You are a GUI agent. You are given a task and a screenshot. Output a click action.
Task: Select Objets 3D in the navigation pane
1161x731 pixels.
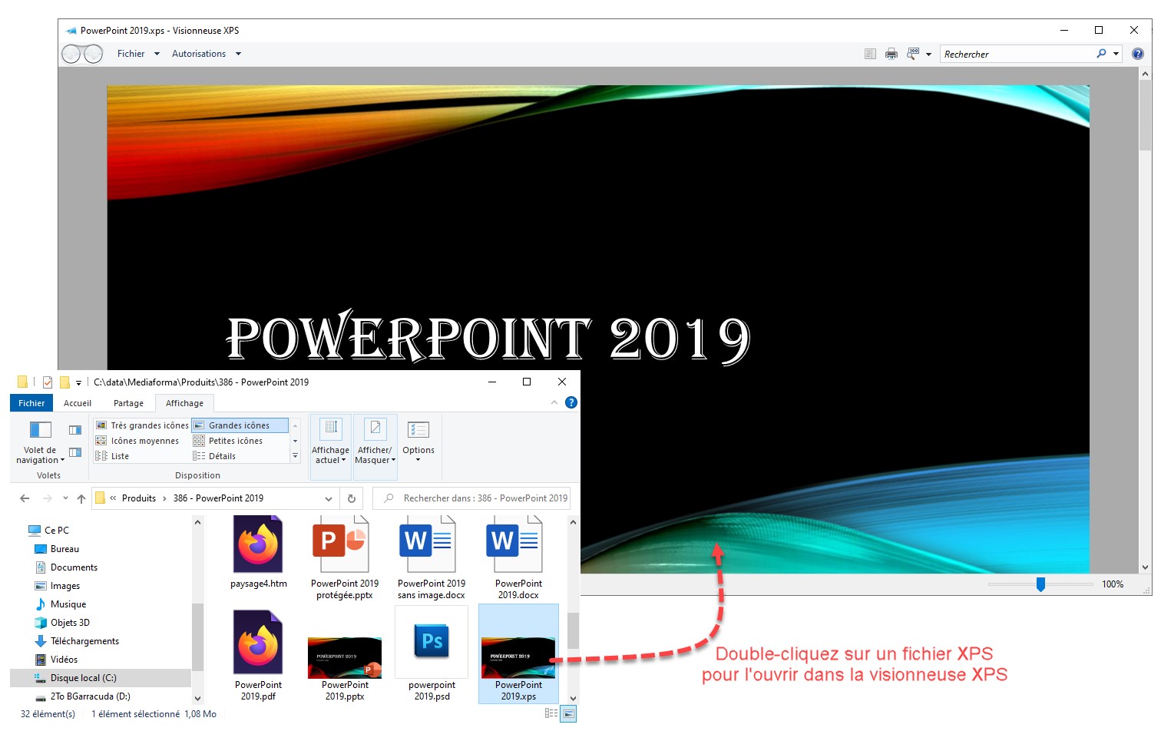coord(62,623)
